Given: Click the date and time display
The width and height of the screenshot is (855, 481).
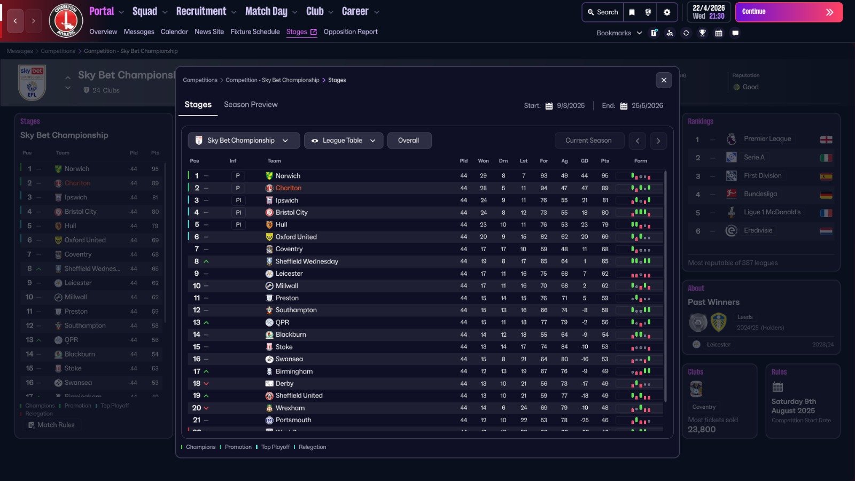Looking at the screenshot, I should coord(709,12).
